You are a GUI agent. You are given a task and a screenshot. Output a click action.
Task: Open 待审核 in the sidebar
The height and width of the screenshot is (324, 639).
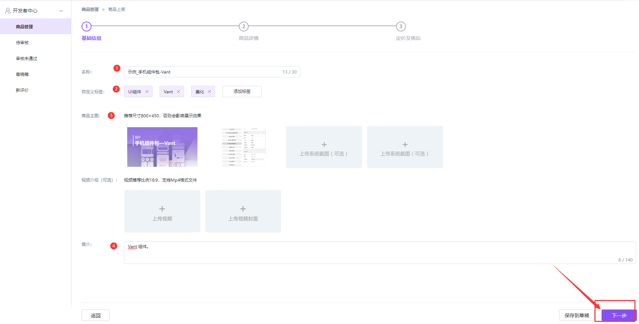[22, 43]
